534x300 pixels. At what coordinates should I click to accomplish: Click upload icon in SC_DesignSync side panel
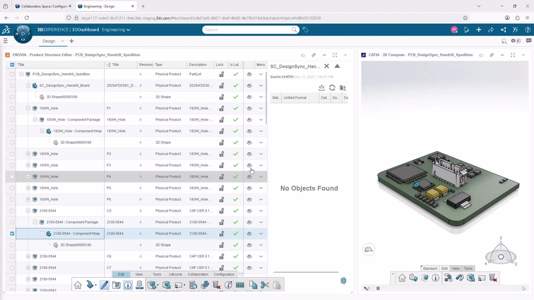click(x=322, y=88)
